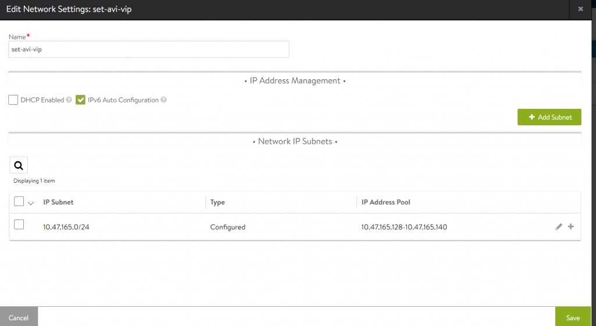Click the 10.47.165.0/24 subnet entry
This screenshot has height=326, width=596.
(66, 227)
